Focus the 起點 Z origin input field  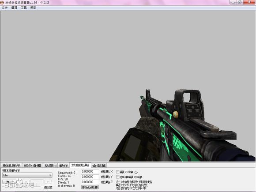pos(90,182)
